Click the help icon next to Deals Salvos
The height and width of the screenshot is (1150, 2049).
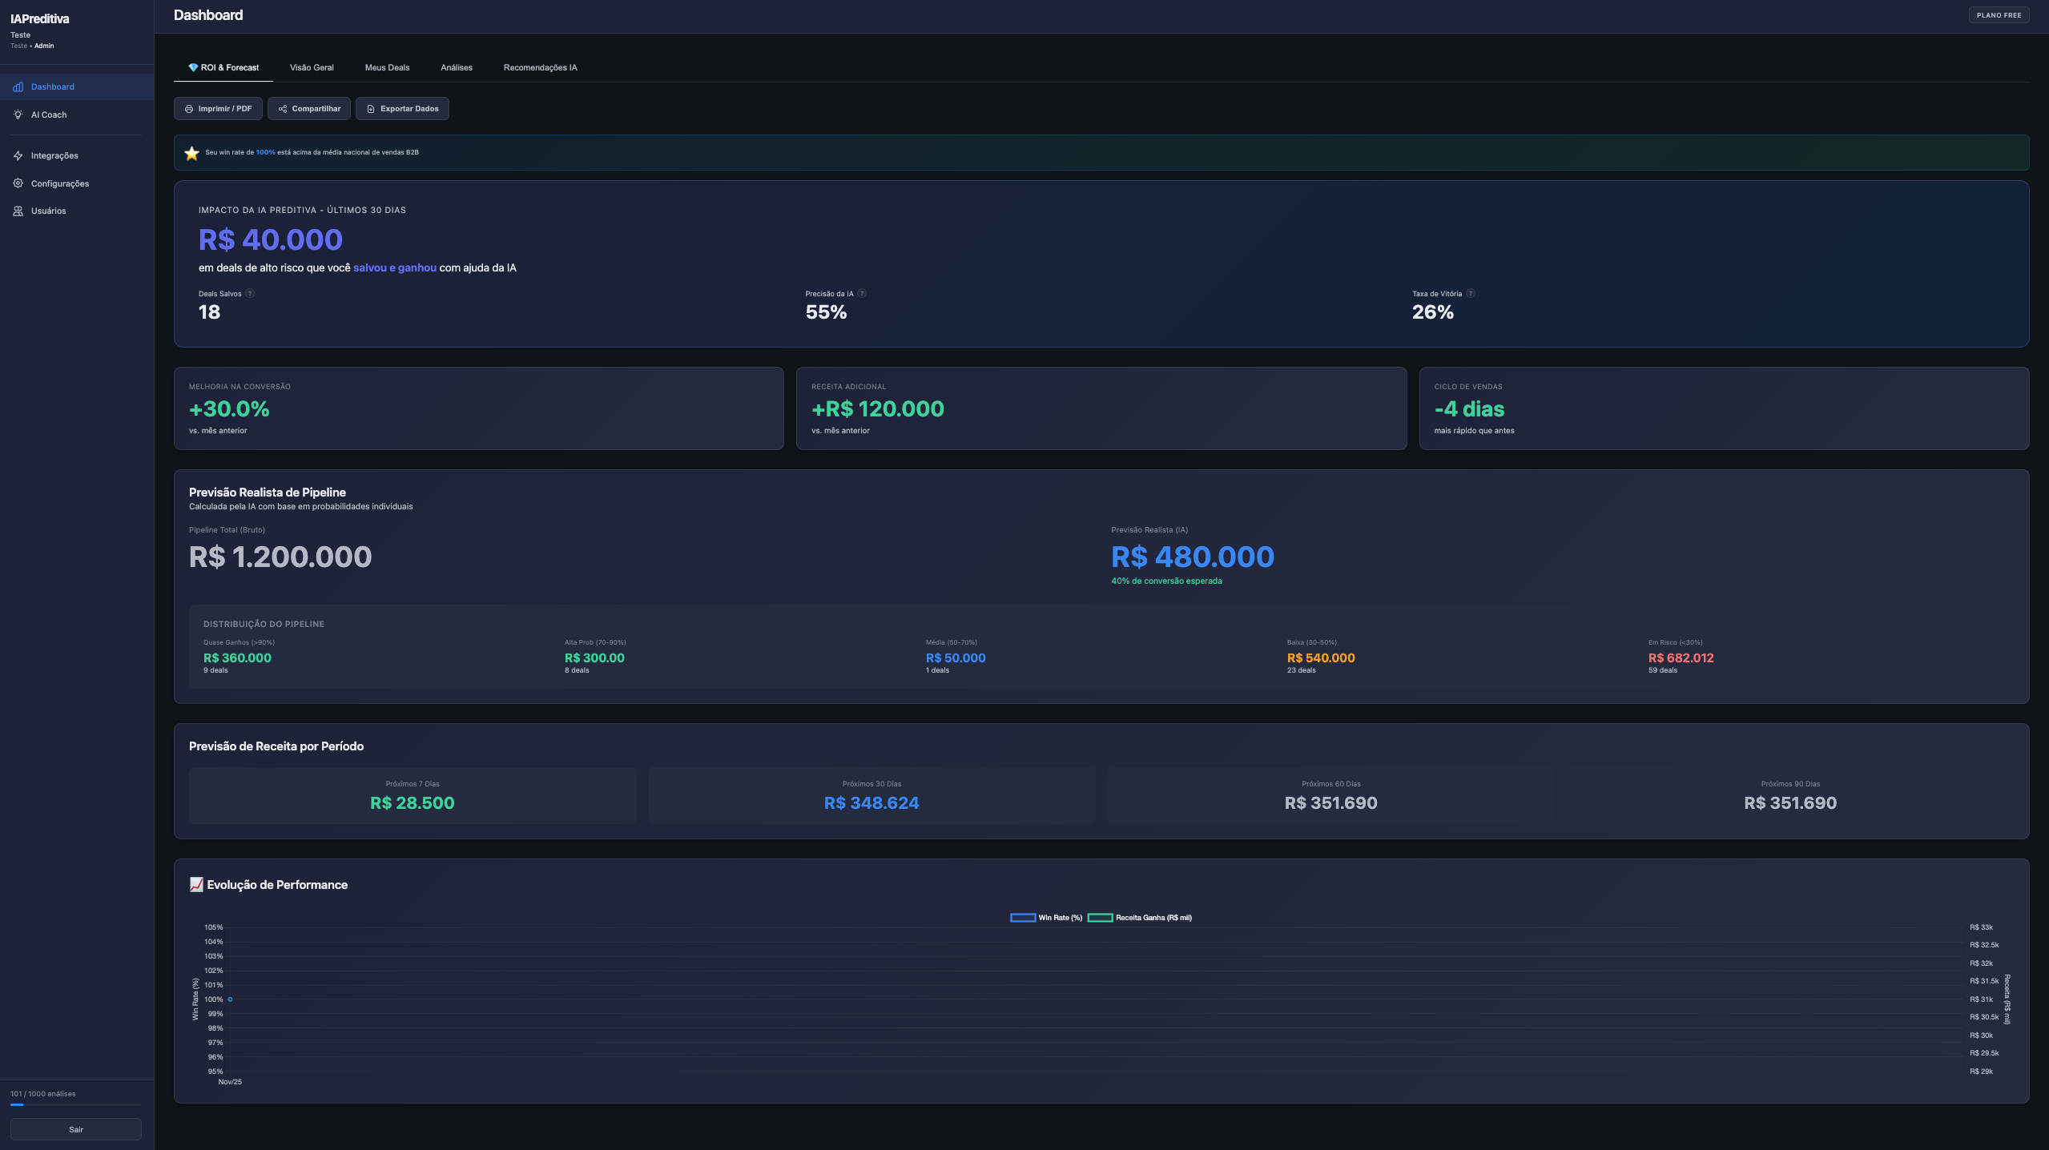coord(248,293)
